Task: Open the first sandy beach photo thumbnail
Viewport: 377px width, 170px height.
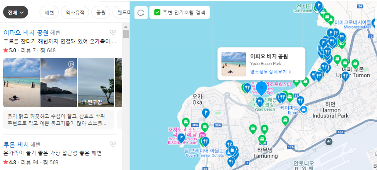Action: point(22,83)
